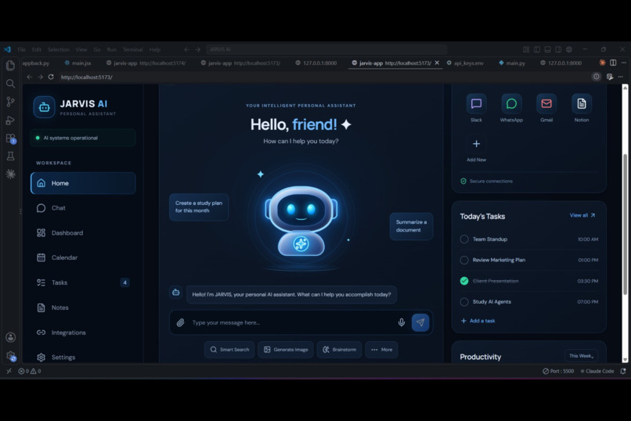
Task: Open the VS Code Explorer icon
Action: [x=10, y=65]
